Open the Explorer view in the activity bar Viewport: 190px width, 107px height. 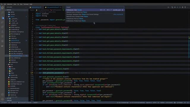click(x=2, y=8)
